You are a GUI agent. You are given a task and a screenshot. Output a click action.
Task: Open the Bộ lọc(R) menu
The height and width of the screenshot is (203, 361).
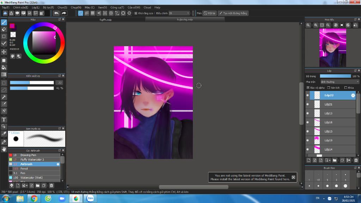pos(48,7)
